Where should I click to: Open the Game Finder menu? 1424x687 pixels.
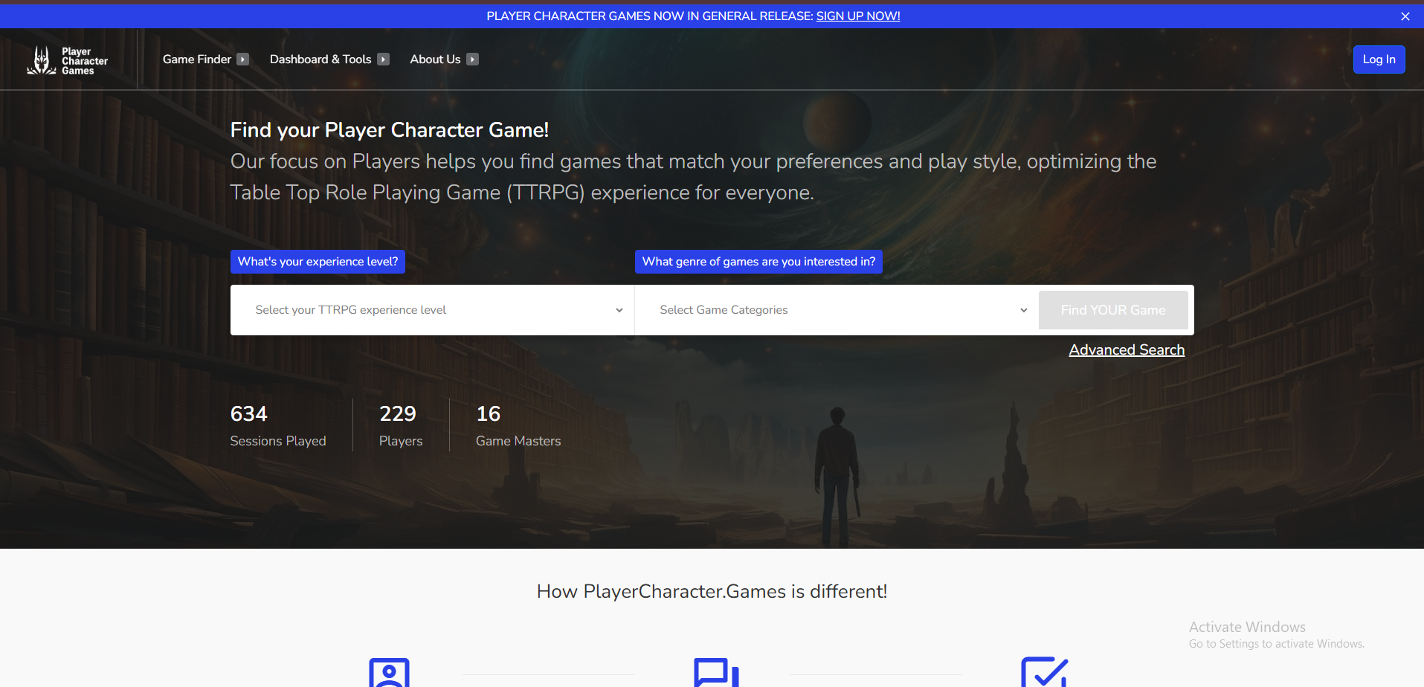pos(197,59)
